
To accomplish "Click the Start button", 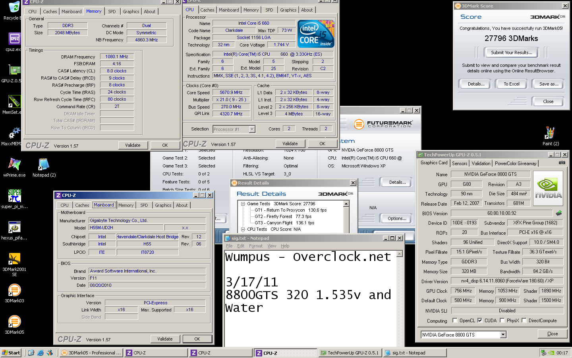I will tap(11, 353).
